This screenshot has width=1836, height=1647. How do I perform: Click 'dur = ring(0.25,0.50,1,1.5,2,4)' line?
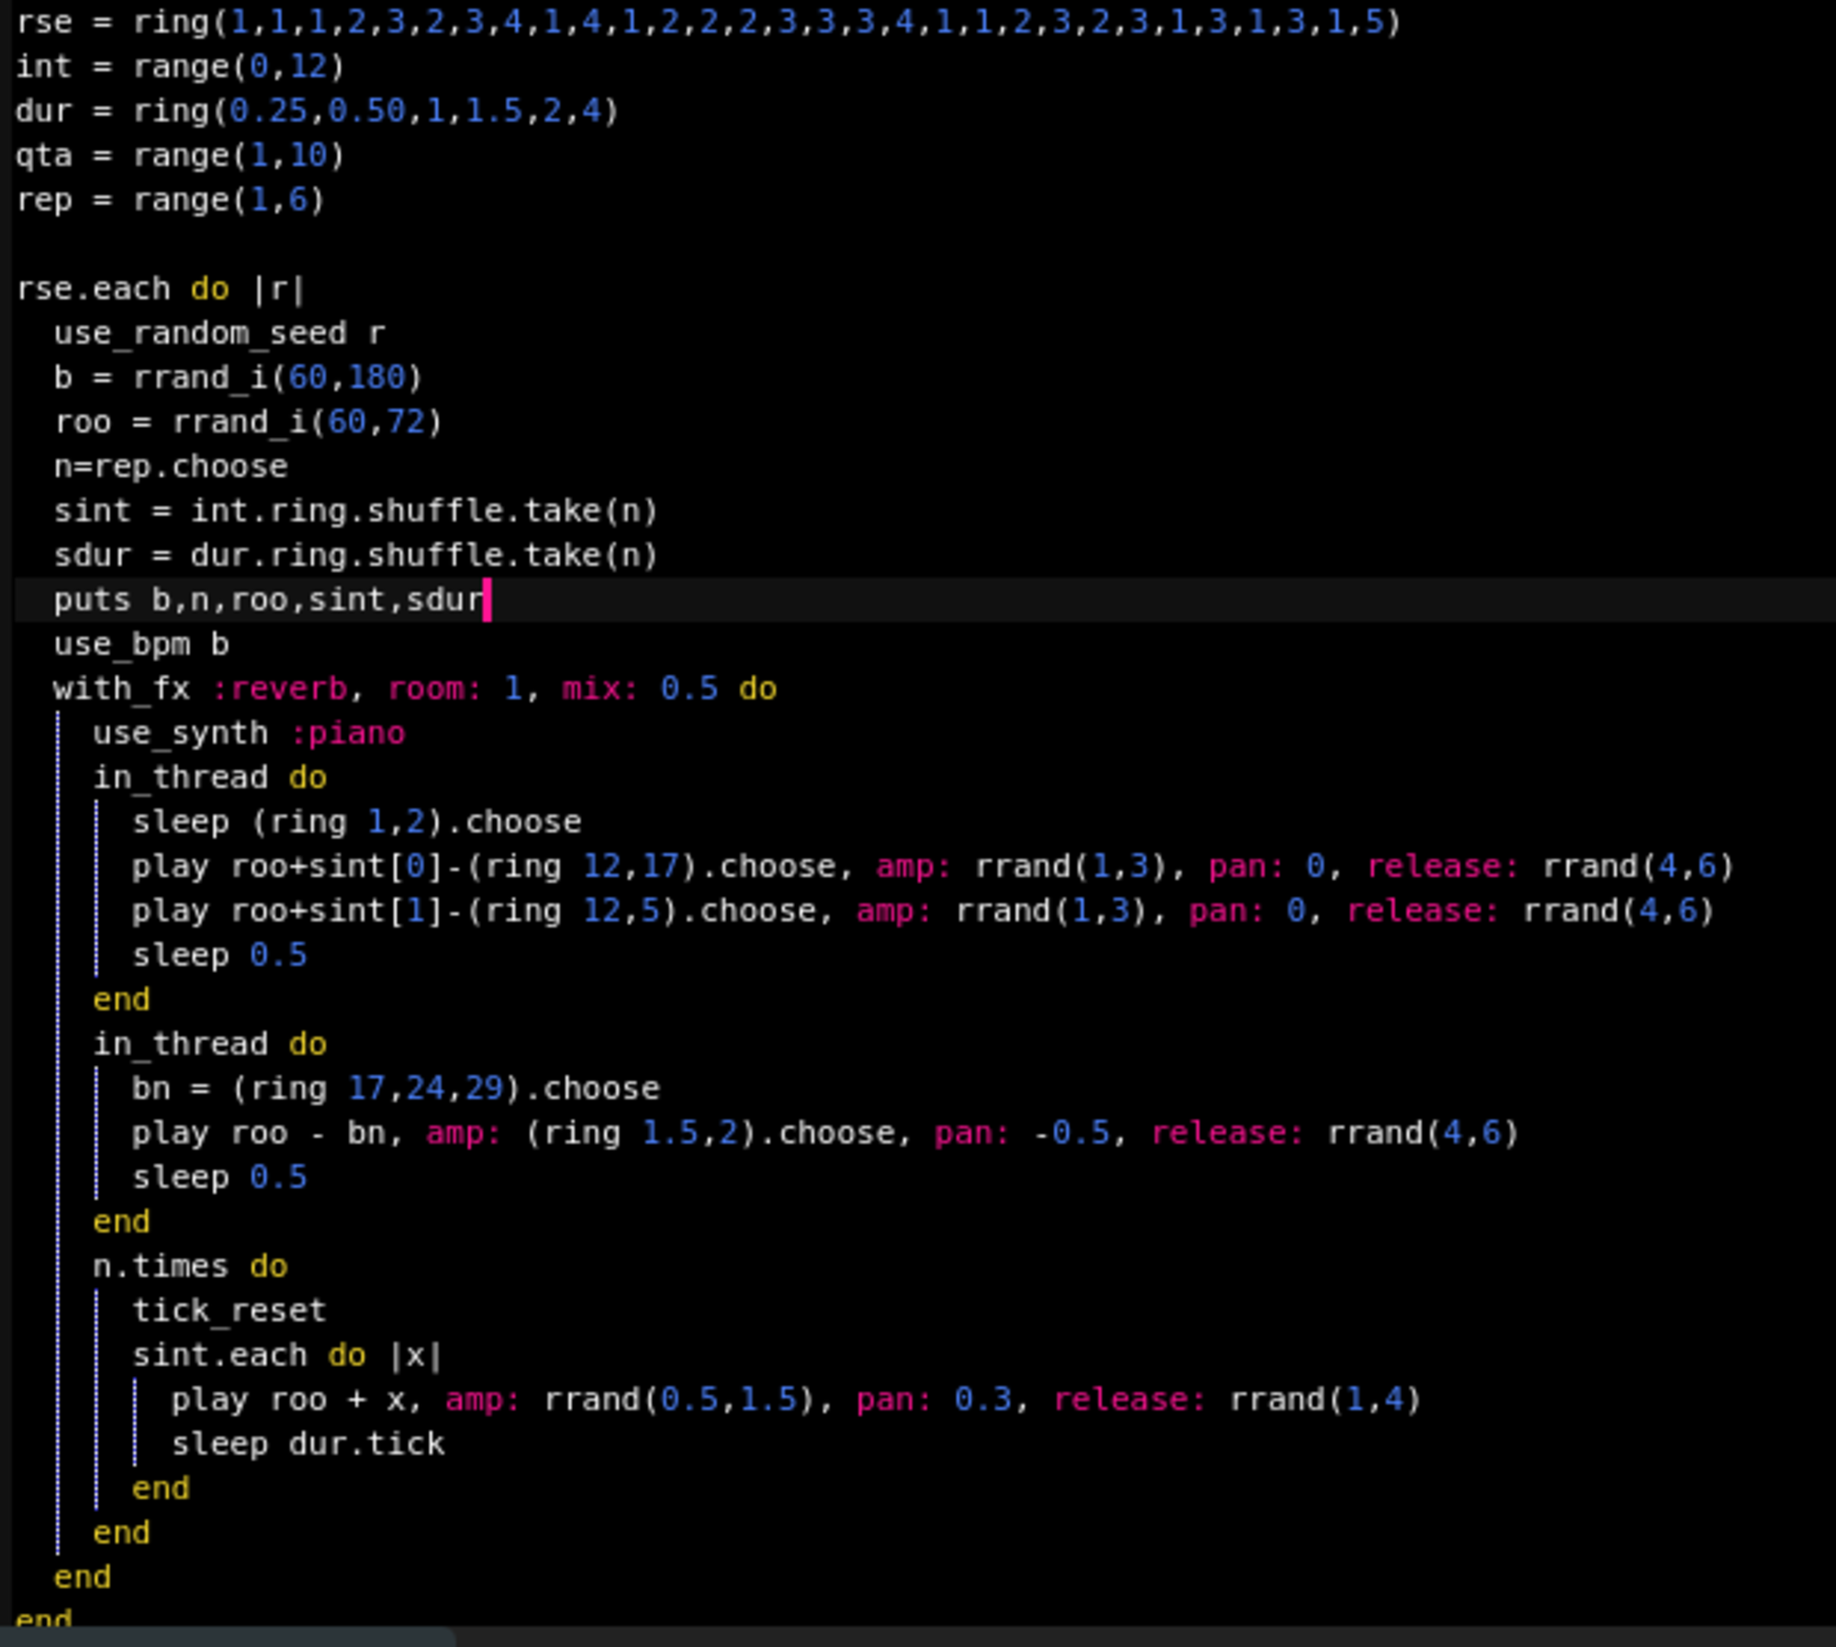point(317,110)
